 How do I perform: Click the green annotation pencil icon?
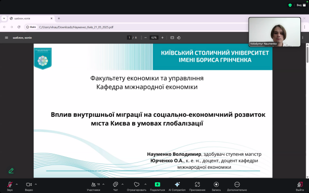[11, 171]
